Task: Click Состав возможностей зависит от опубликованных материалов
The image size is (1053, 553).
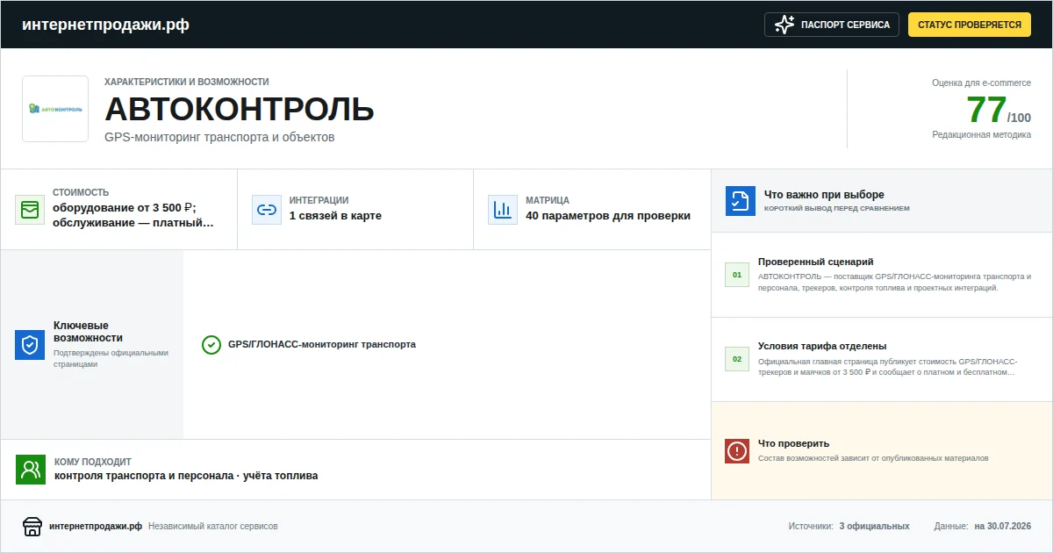Action: pos(873,458)
